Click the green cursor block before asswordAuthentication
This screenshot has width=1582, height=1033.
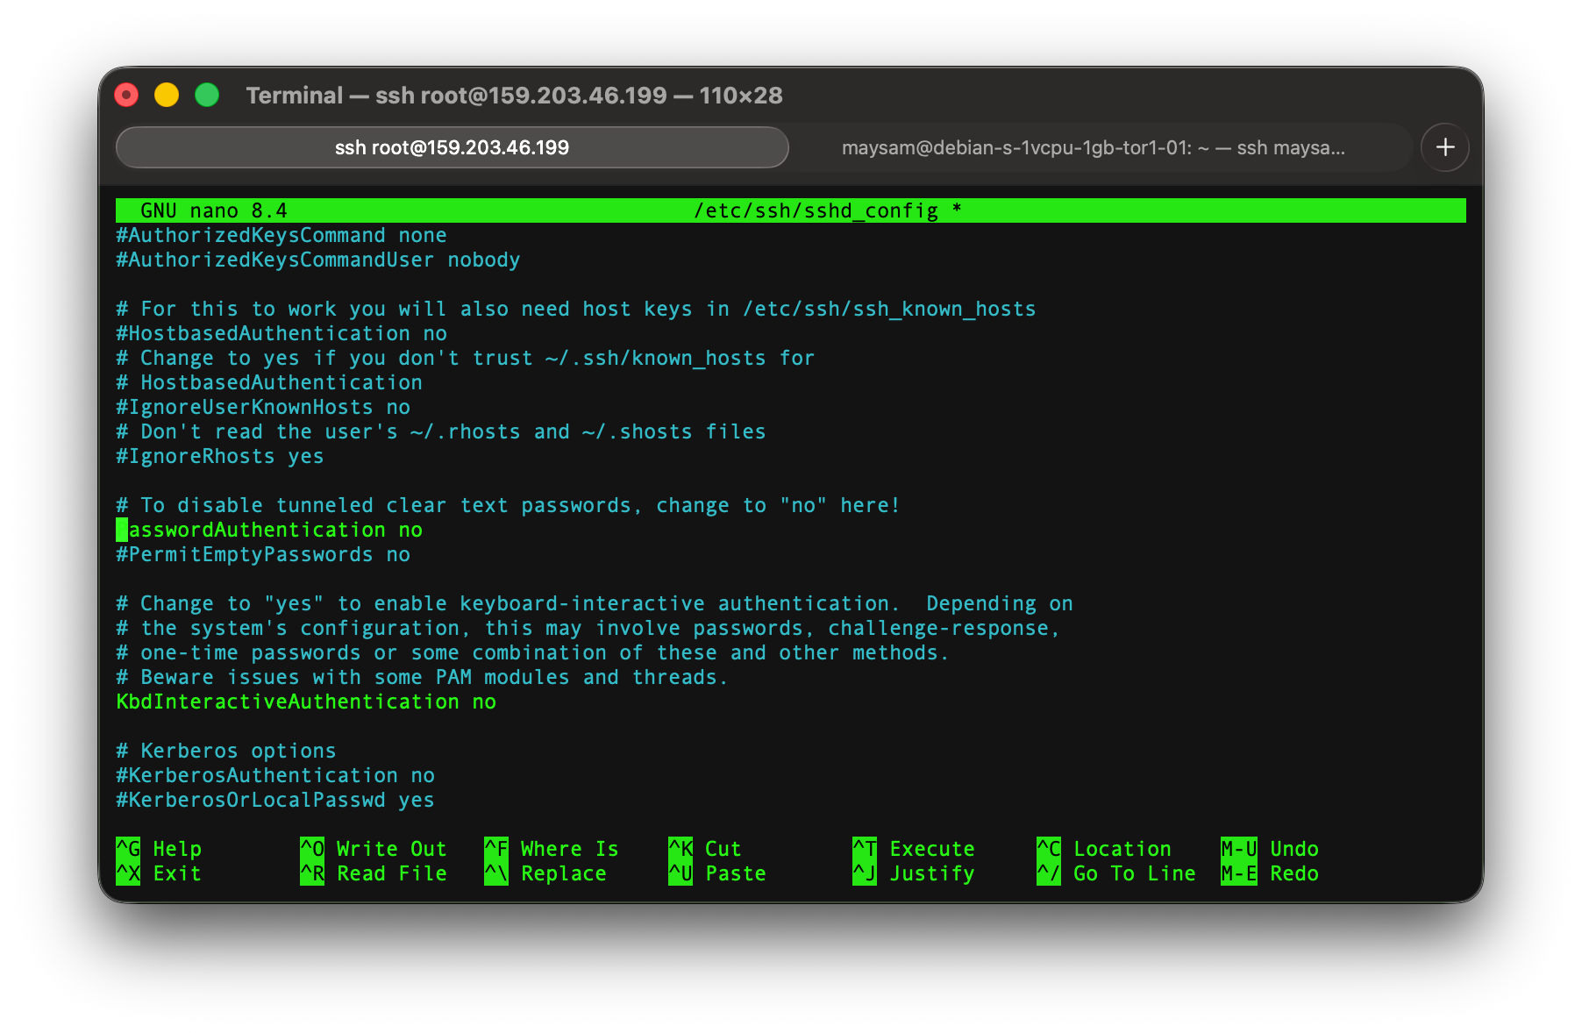click(x=122, y=530)
